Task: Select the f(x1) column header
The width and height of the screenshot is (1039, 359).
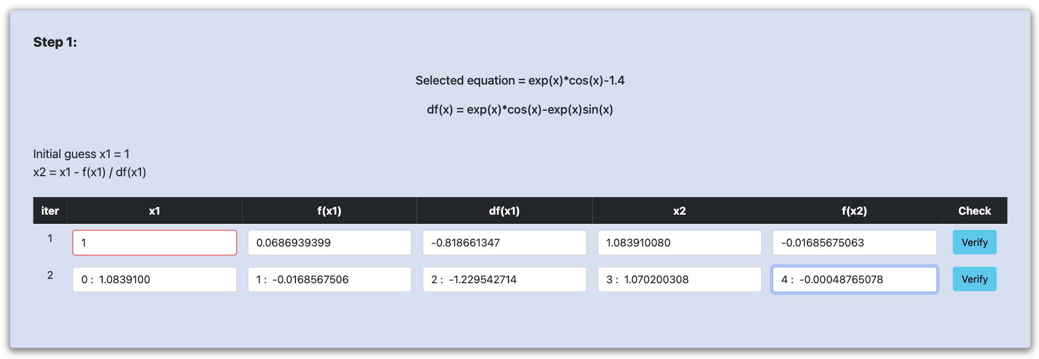Action: coord(329,211)
